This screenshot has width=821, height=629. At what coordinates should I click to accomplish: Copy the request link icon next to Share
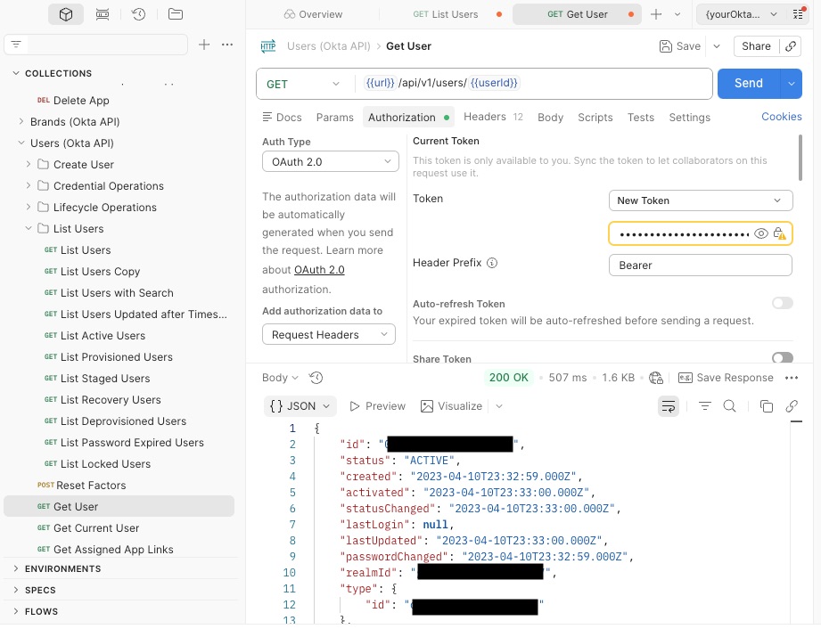tap(792, 46)
